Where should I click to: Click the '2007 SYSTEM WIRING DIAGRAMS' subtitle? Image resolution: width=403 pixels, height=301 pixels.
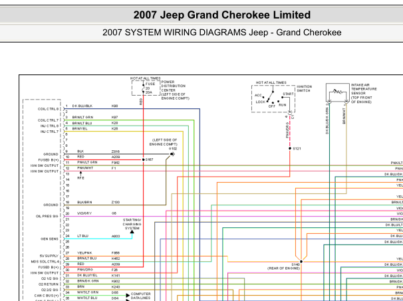pyautogui.click(x=175, y=33)
